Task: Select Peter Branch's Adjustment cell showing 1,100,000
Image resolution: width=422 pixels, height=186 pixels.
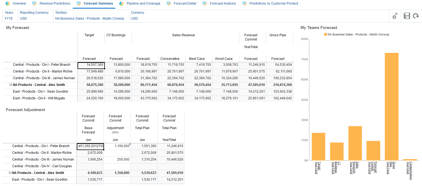Action: pyautogui.click(x=117, y=146)
